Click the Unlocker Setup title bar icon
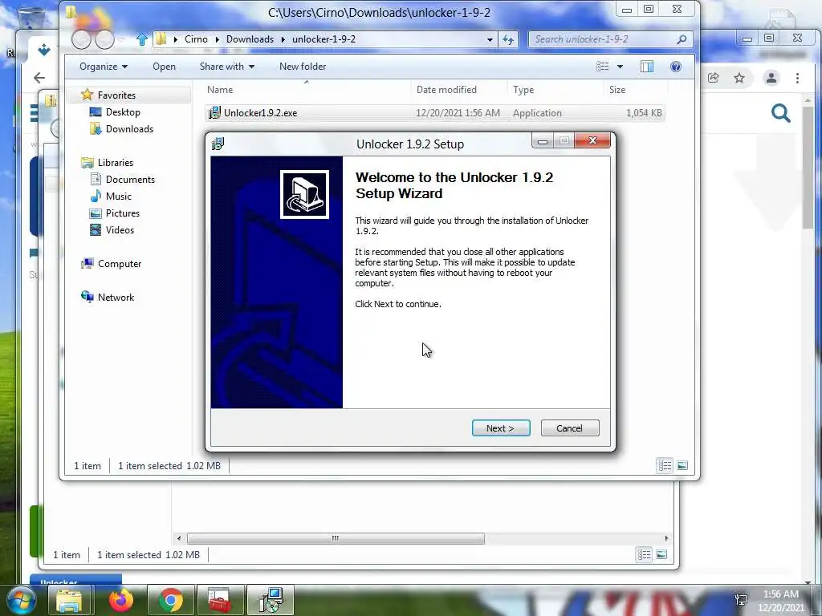 [218, 144]
